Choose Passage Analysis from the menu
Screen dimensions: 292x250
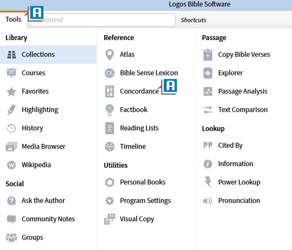243,91
